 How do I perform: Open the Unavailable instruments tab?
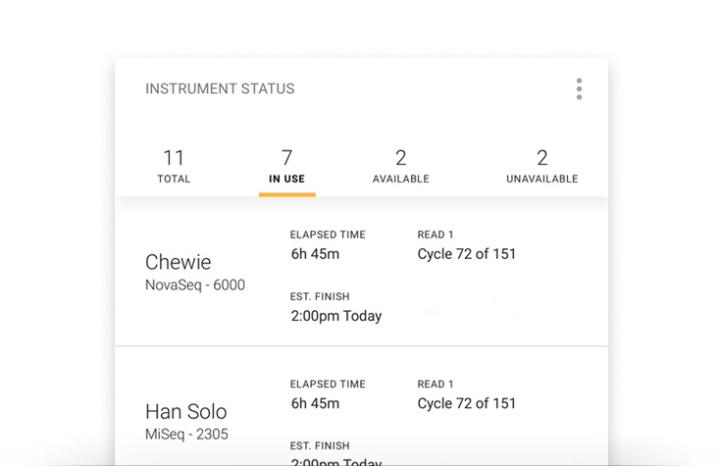(541, 166)
